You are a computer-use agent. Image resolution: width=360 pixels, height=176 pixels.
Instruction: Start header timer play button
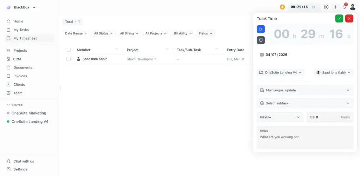[314, 7]
